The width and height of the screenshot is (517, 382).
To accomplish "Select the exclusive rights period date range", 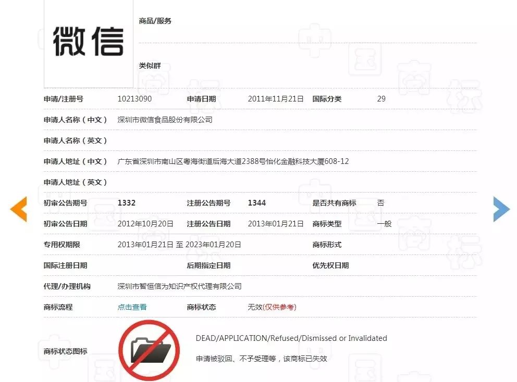I will pos(179,245).
